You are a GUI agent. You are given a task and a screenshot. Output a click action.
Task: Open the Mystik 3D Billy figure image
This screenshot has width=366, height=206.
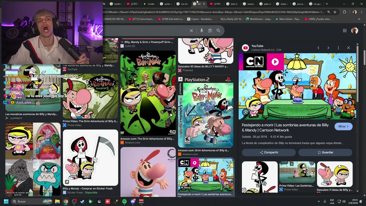tap(148, 172)
